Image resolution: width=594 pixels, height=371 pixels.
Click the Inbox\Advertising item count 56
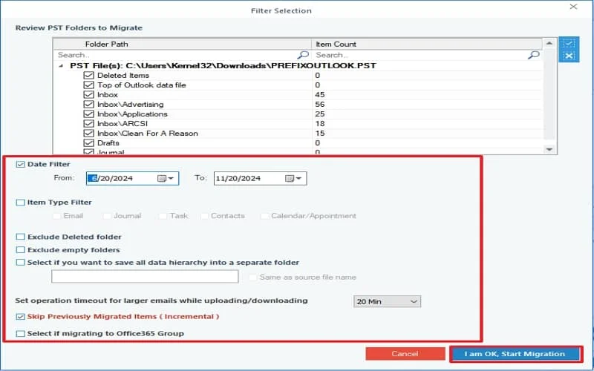(320, 104)
